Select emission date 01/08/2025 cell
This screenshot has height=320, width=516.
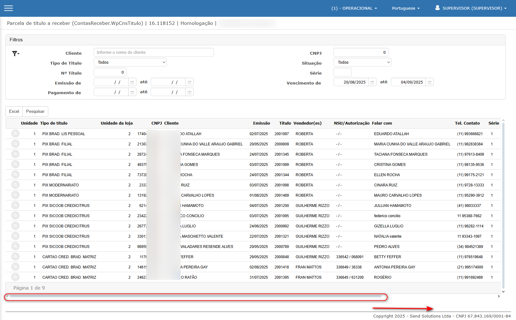[x=258, y=195]
